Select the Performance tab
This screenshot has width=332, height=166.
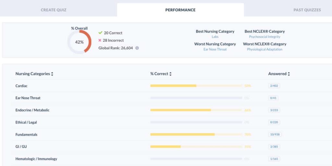tap(180, 10)
